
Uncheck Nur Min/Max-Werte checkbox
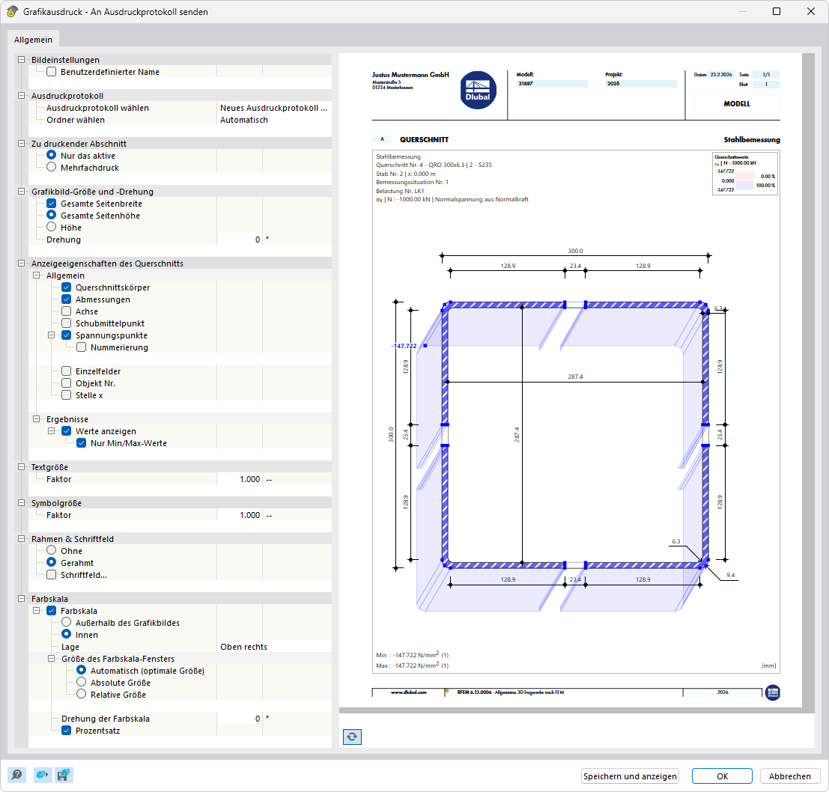click(x=81, y=442)
